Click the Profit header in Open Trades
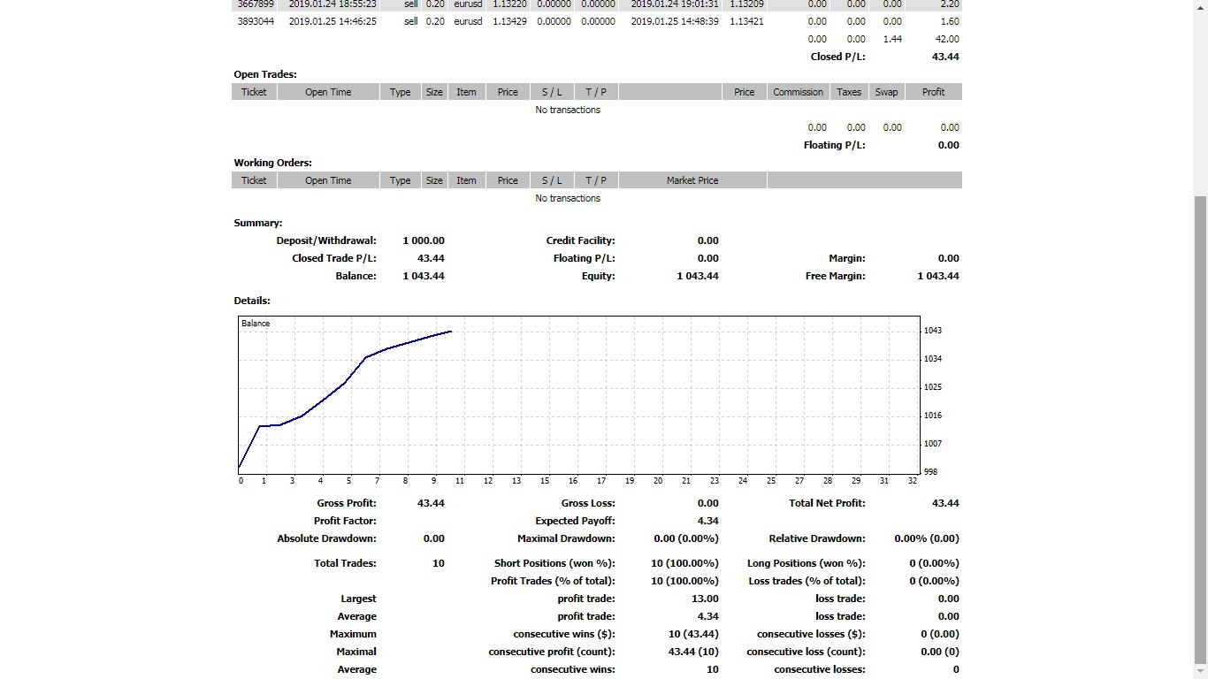Viewport: 1208px width, 679px height. tap(933, 92)
